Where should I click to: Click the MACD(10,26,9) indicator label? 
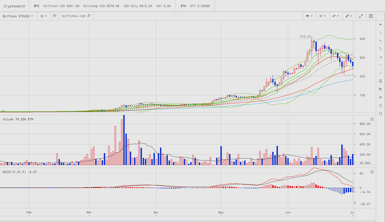point(19,172)
